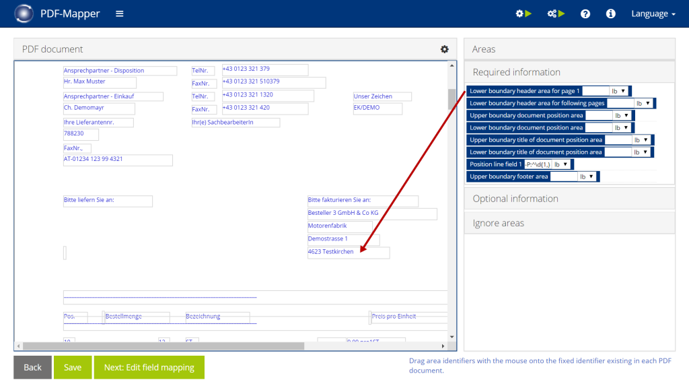
Task: Expand the Required information section
Action: (569, 72)
